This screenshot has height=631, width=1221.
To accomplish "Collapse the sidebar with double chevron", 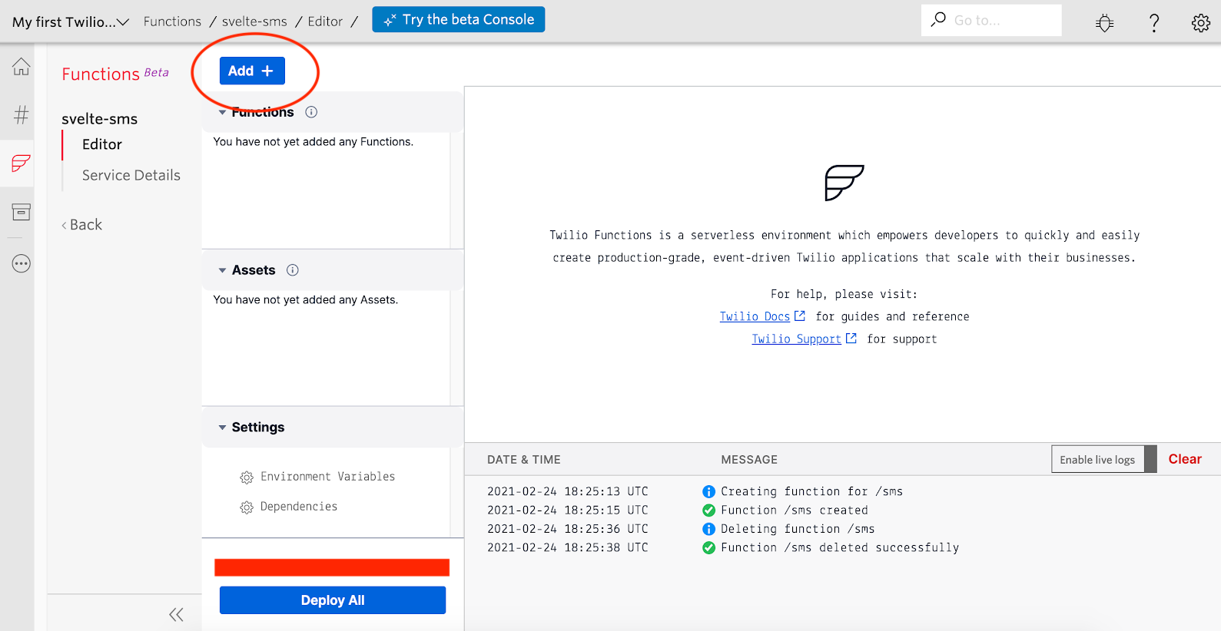I will pyautogui.click(x=176, y=614).
